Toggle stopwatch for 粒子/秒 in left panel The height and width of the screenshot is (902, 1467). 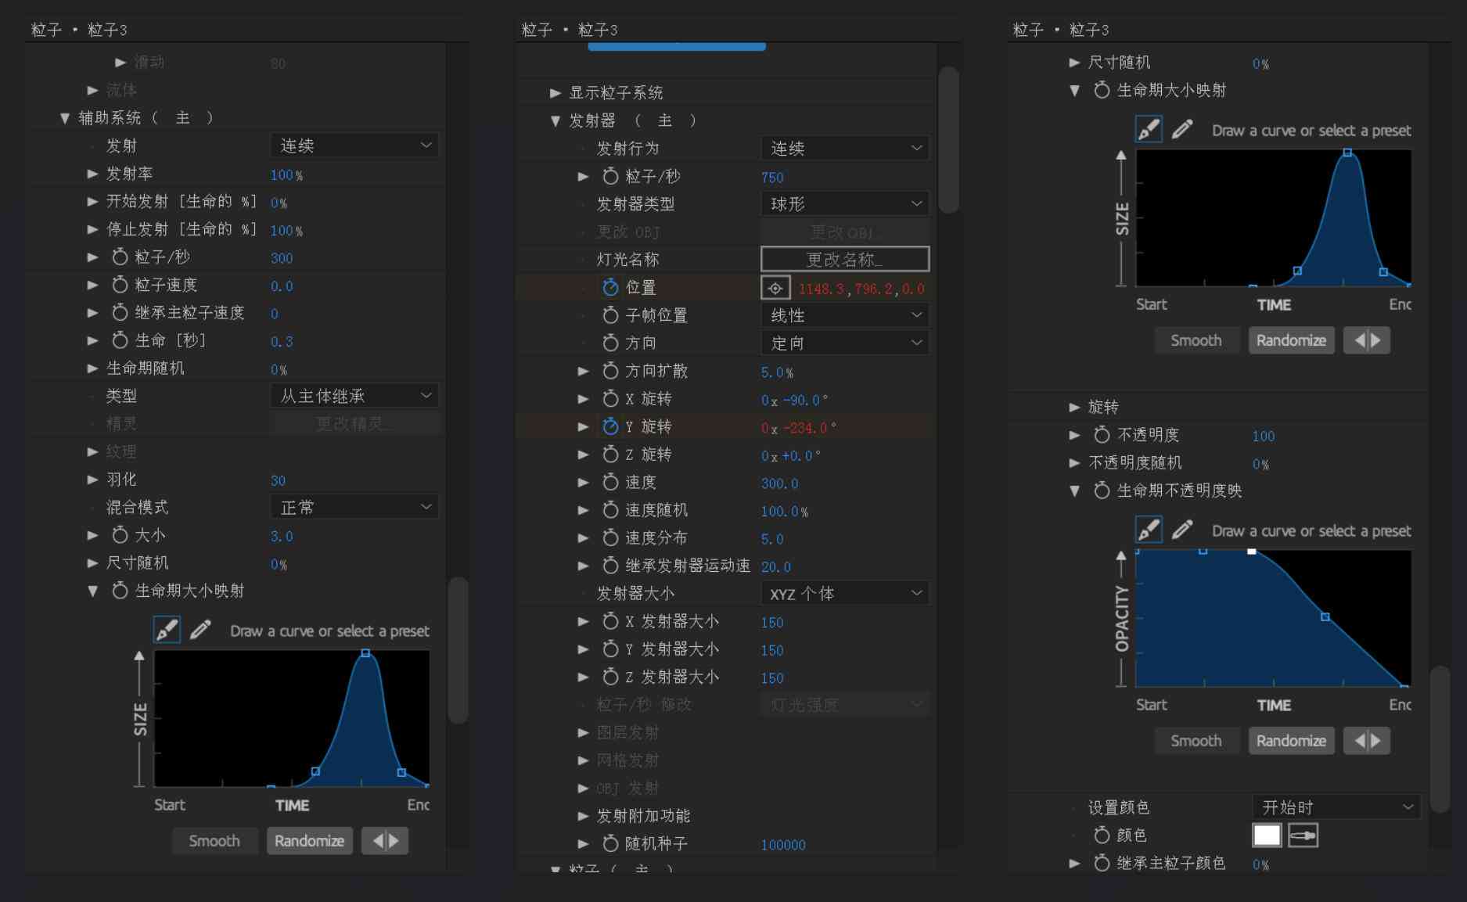point(120,257)
